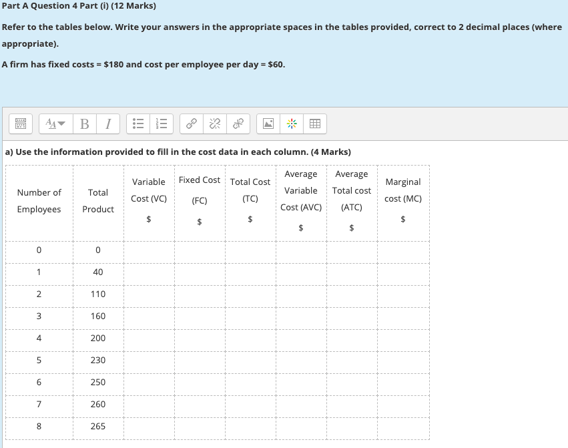Insert a hyperlink
The width and height of the screenshot is (568, 448).
[192, 124]
